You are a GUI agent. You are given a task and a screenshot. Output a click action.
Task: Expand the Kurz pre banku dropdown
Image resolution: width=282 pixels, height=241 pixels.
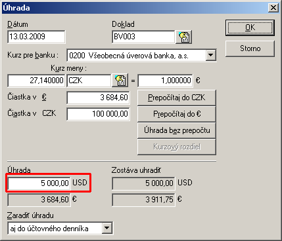(x=210, y=55)
